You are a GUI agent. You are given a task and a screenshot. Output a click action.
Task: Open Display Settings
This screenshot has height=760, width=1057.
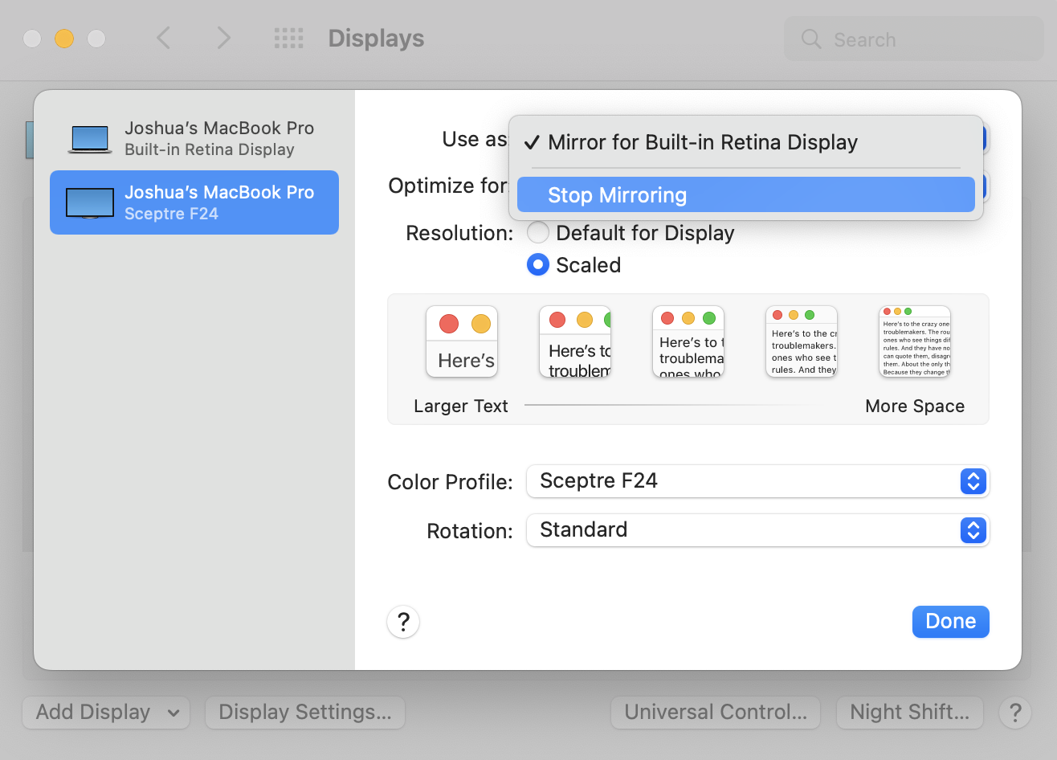[x=304, y=712]
